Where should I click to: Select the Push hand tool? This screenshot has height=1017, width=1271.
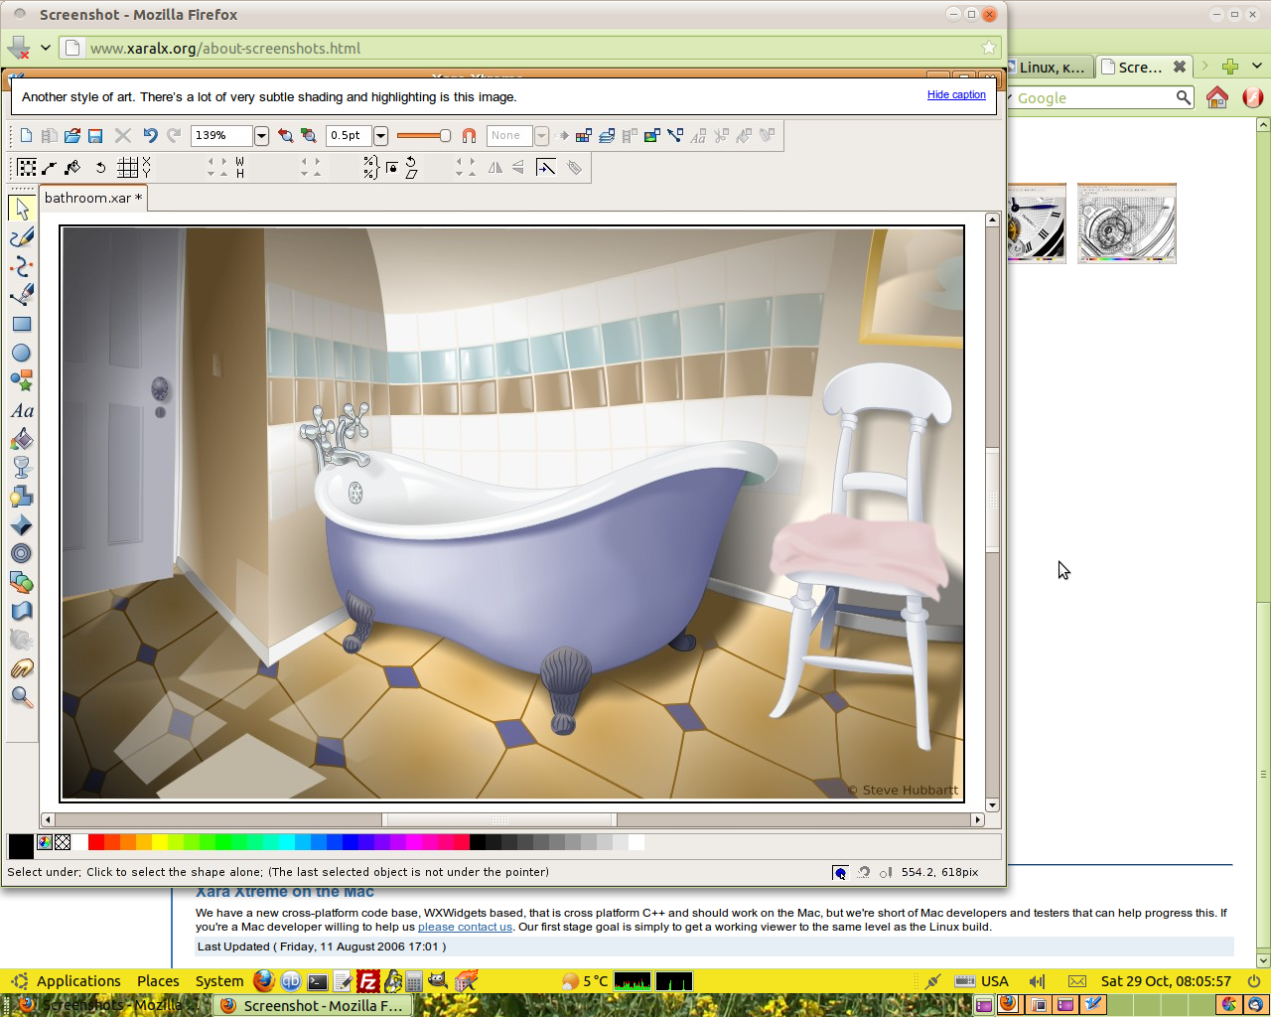tap(22, 668)
